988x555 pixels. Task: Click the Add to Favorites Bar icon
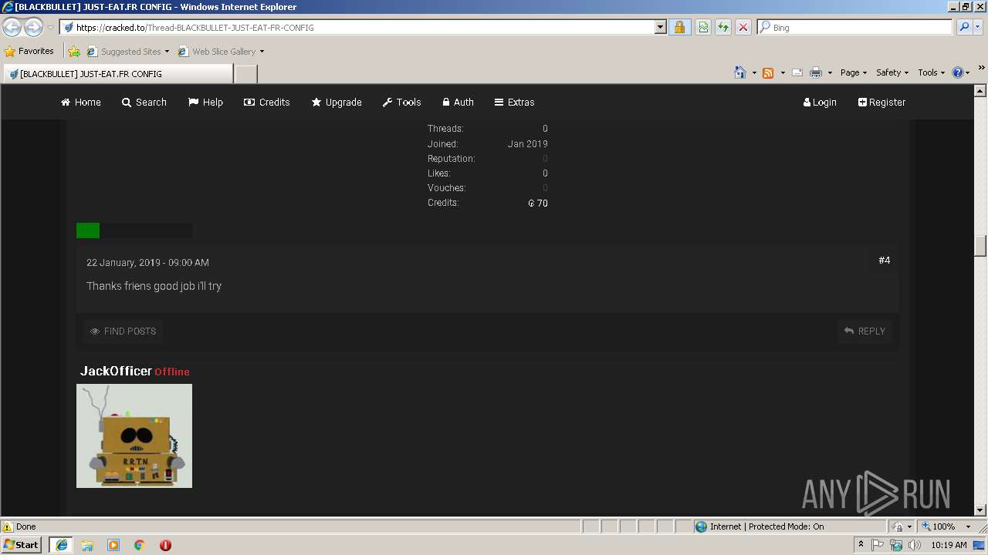[x=73, y=52]
